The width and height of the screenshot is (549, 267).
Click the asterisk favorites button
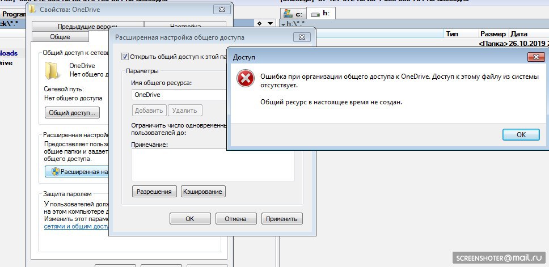tap(259, 24)
